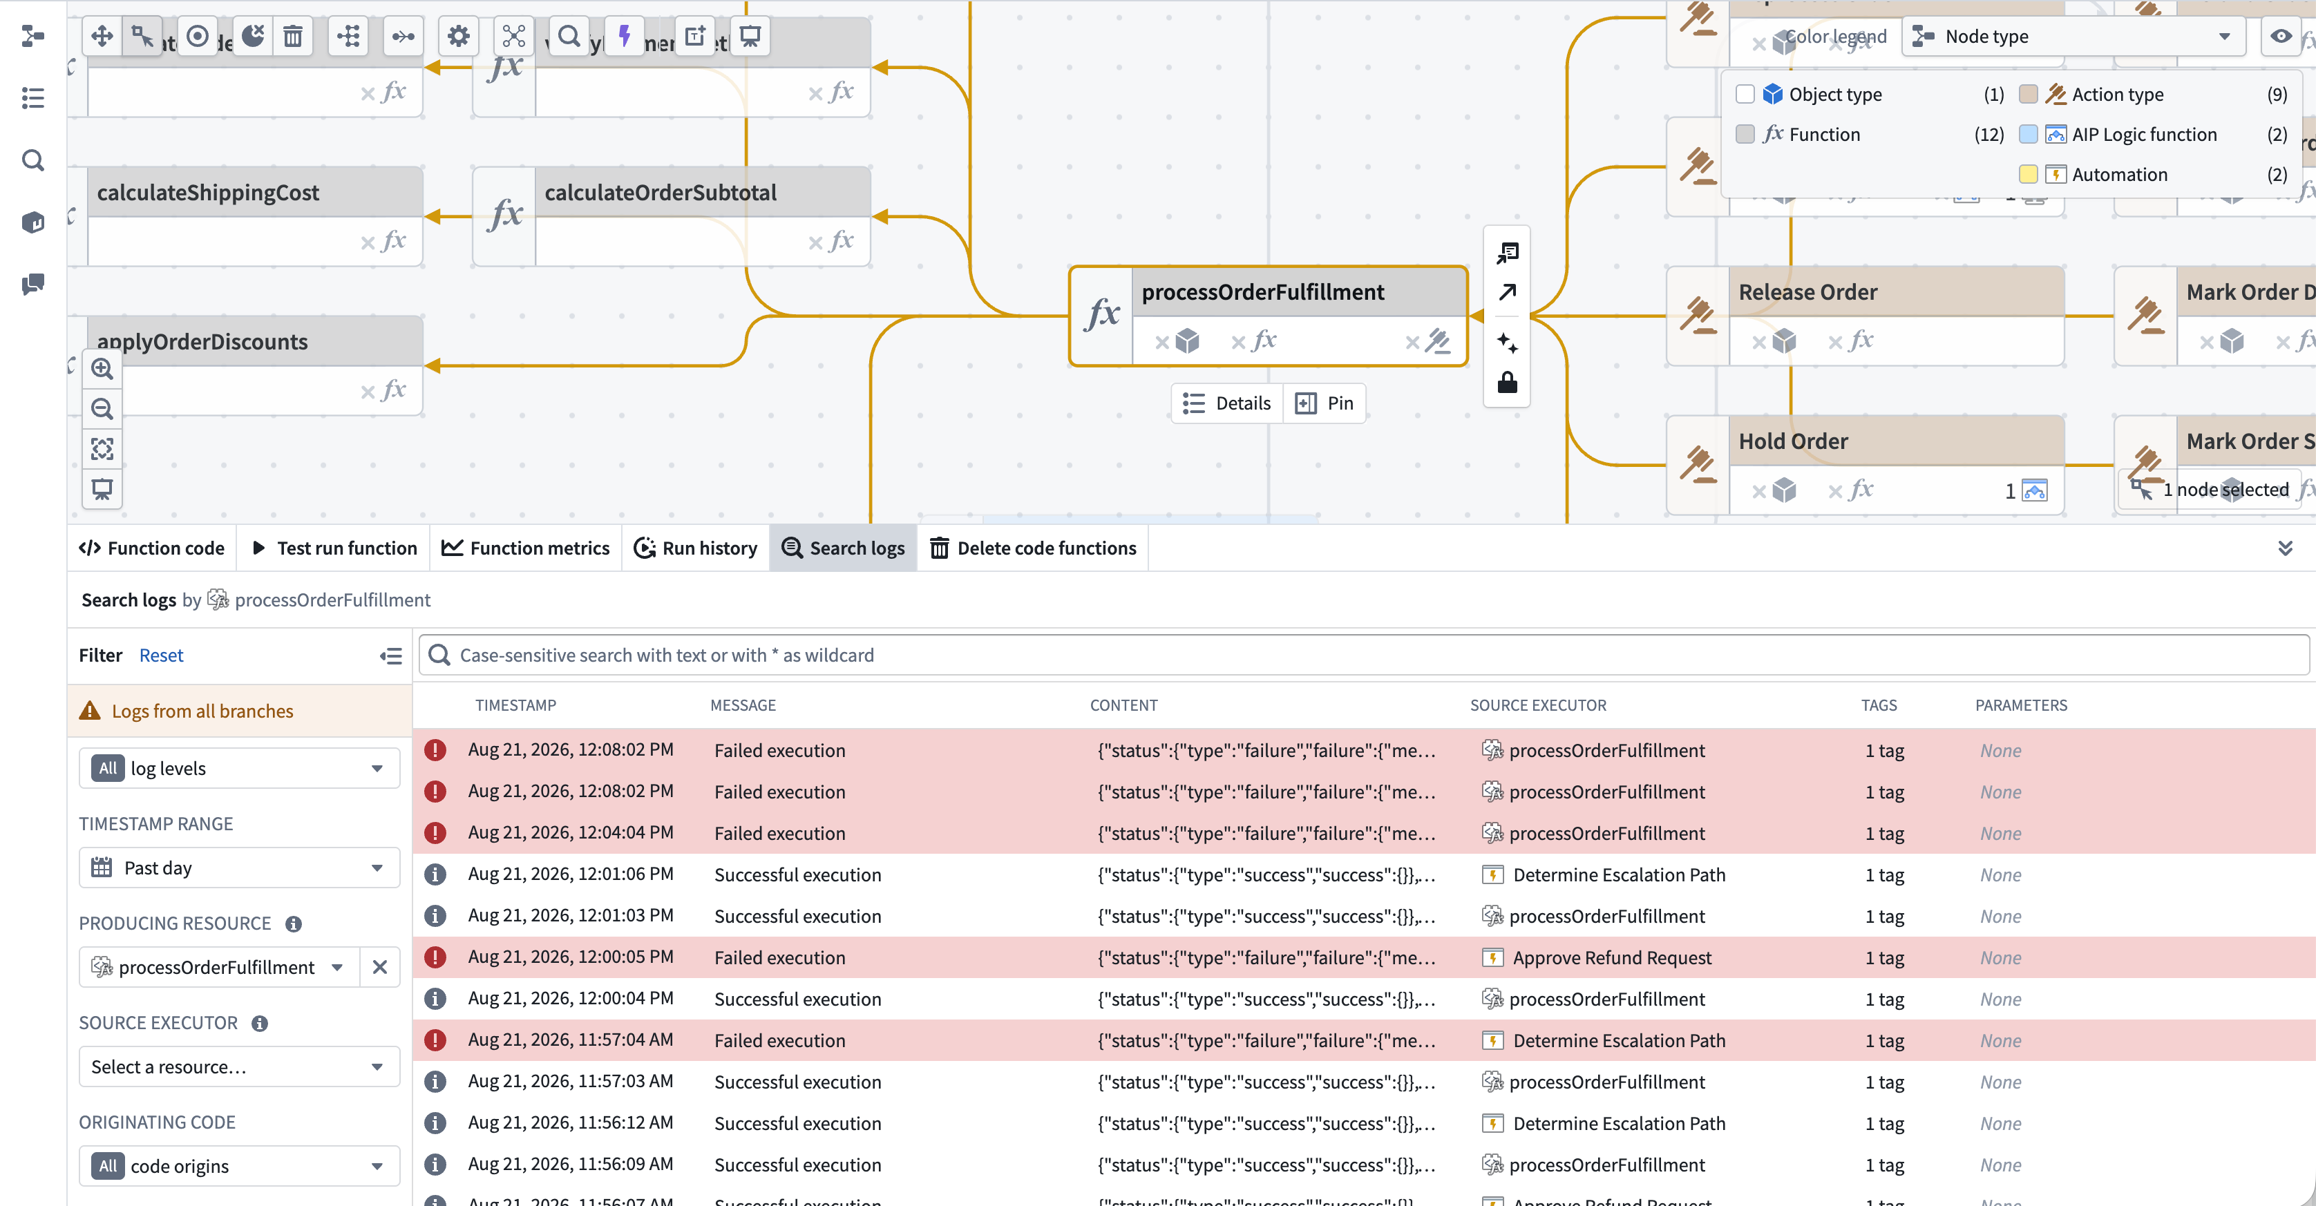Click the Action type color swatch
2316x1206 pixels.
coord(2029,95)
